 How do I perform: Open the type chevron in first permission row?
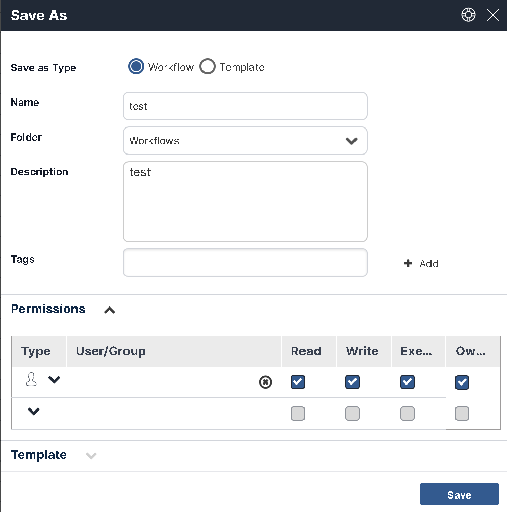click(54, 380)
